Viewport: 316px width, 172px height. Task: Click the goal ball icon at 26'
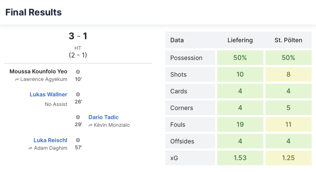point(78,95)
